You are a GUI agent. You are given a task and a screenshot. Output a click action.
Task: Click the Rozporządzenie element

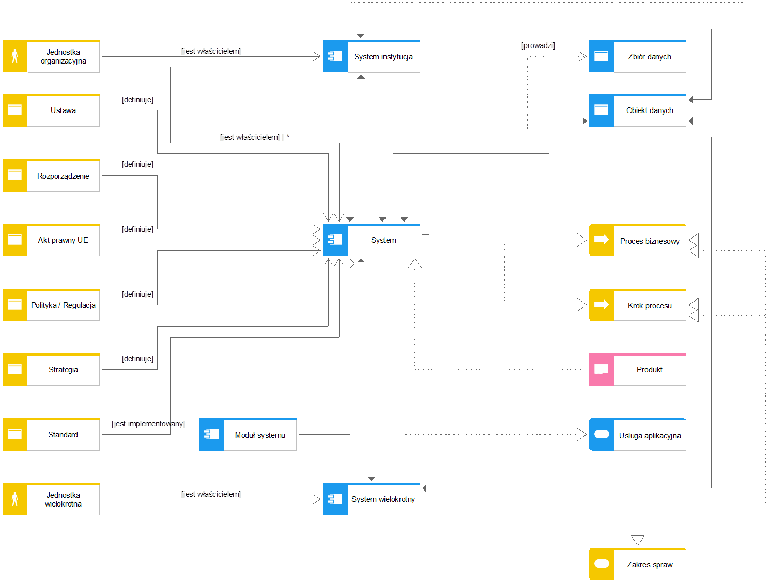point(63,176)
